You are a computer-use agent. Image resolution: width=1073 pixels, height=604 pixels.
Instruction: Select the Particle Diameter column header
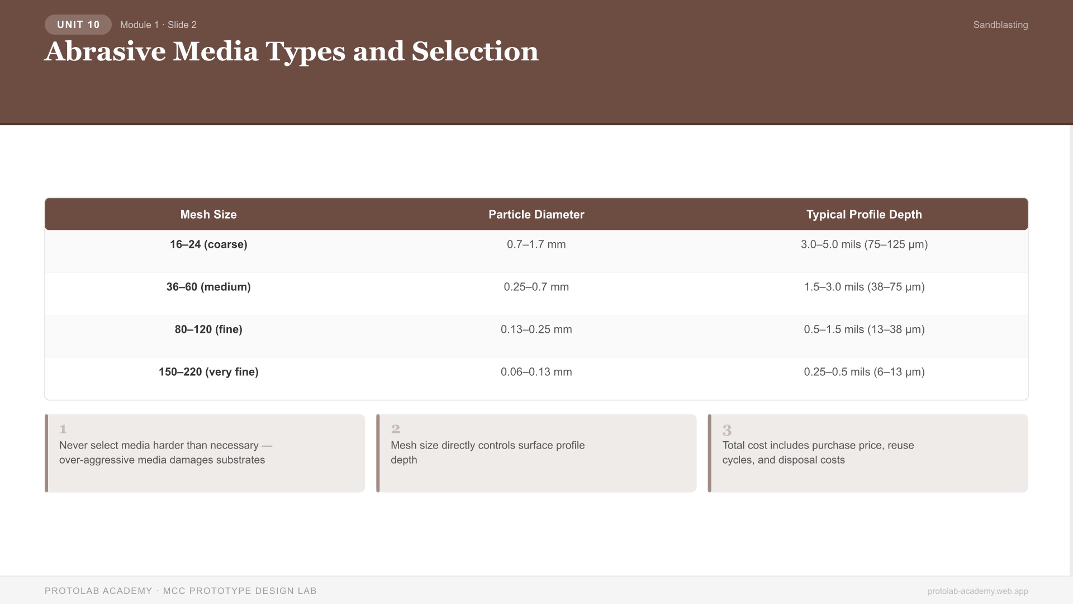click(536, 214)
